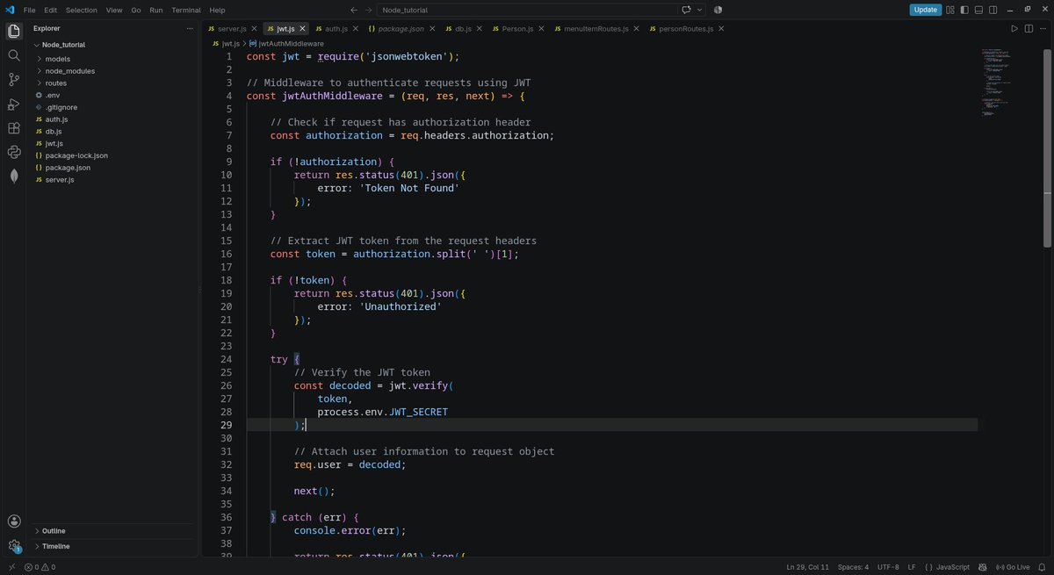The width and height of the screenshot is (1054, 575).
Task: Click the circular icon beside the chat dropdown
Action: coord(718,10)
